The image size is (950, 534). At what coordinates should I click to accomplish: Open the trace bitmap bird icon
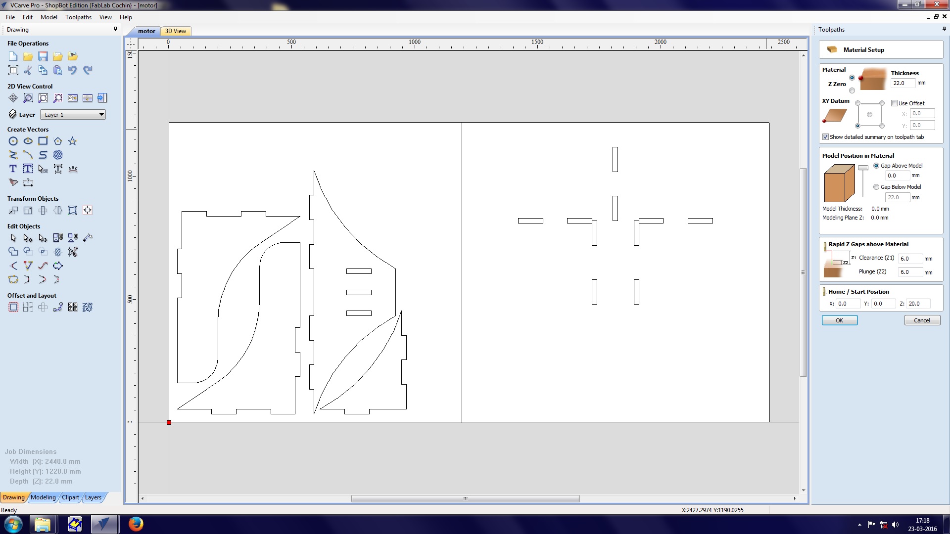point(13,183)
